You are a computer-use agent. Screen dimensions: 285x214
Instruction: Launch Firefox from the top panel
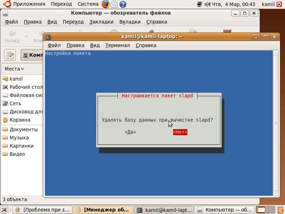106,5
